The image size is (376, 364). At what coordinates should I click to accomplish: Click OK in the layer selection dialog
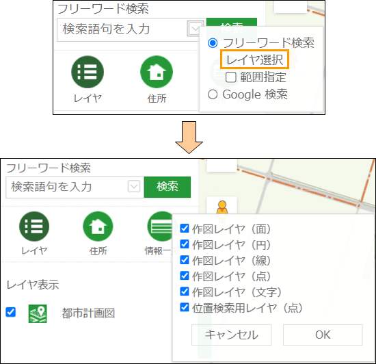click(x=323, y=335)
